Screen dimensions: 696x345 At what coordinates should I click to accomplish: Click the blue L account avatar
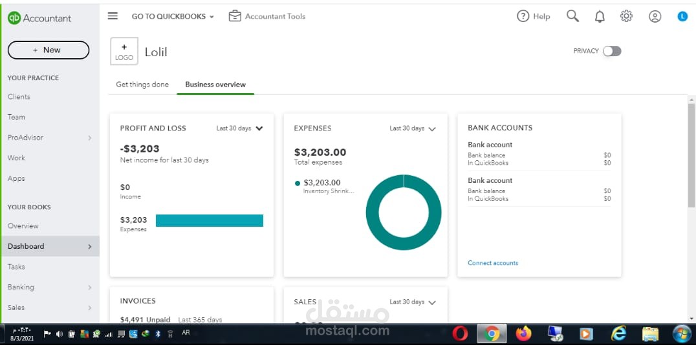click(x=682, y=16)
